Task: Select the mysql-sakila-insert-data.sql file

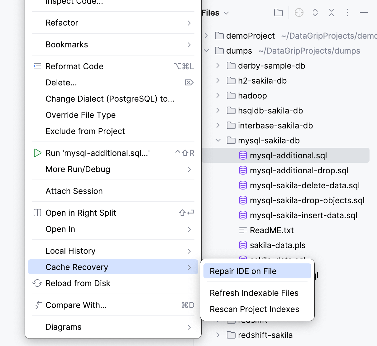Action: [303, 215]
